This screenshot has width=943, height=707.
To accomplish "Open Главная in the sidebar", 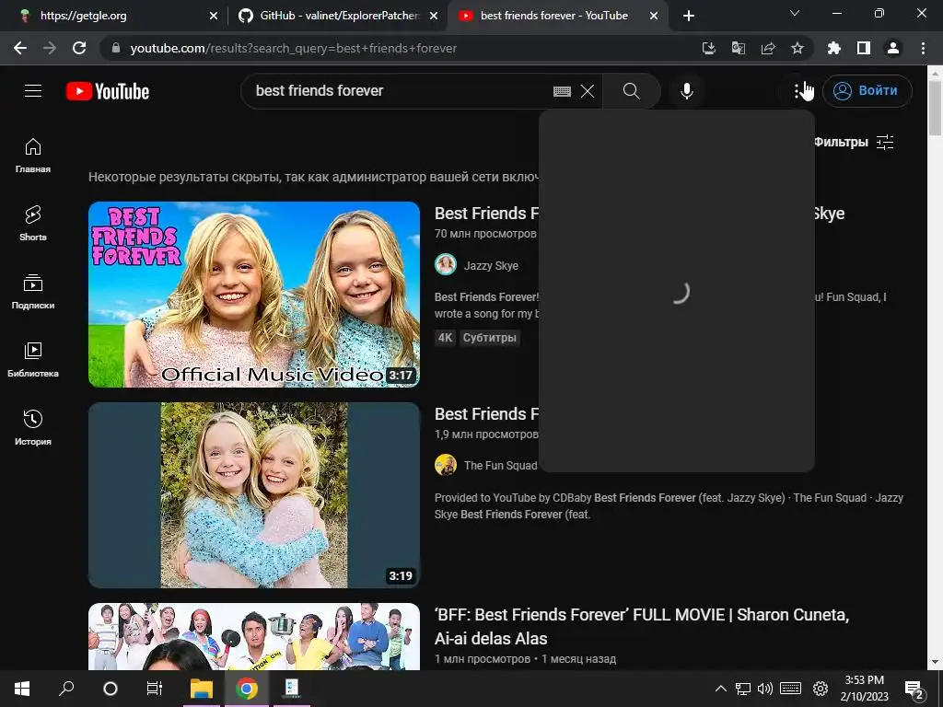I will tap(33, 156).
